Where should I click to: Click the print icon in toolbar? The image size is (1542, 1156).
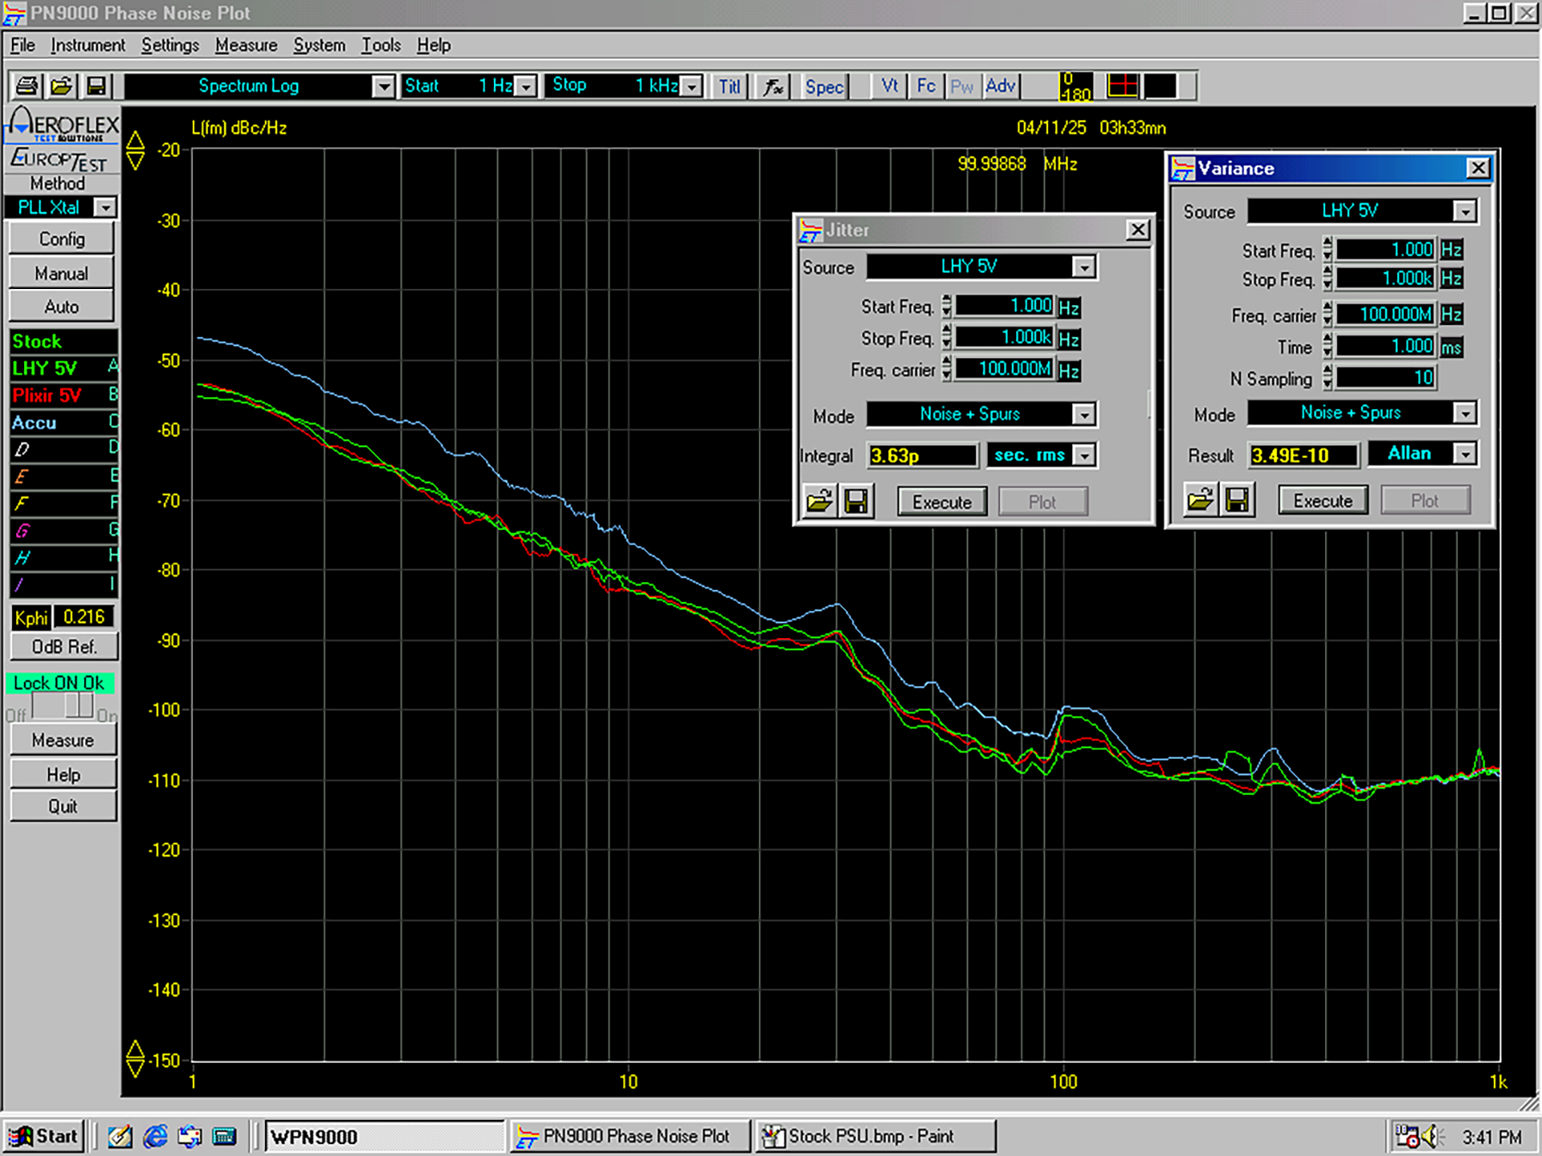coord(27,86)
